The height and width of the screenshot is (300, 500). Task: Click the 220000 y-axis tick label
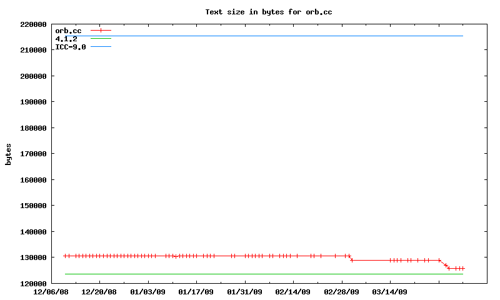[34, 24]
